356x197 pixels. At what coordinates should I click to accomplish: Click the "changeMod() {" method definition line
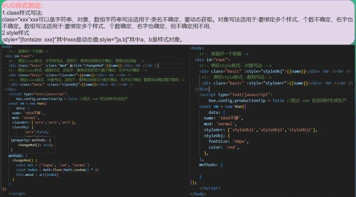[25, 160]
